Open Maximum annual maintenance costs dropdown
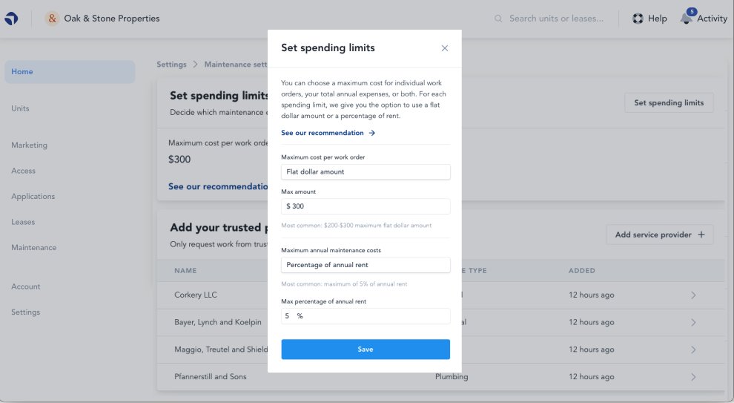This screenshot has height=403, width=734. tap(366, 265)
